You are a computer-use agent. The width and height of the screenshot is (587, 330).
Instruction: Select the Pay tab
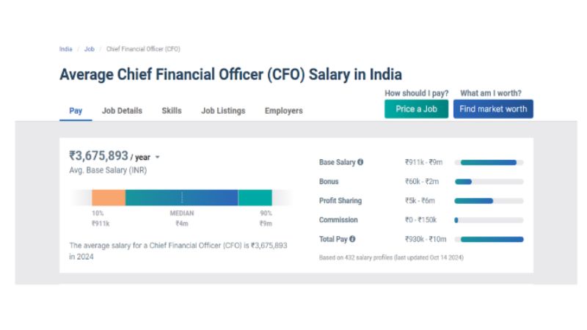(76, 111)
